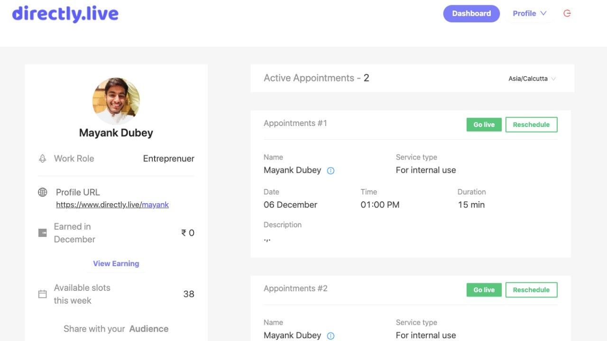Click the Appointments #1 title
This screenshot has width=607, height=341.
[295, 123]
